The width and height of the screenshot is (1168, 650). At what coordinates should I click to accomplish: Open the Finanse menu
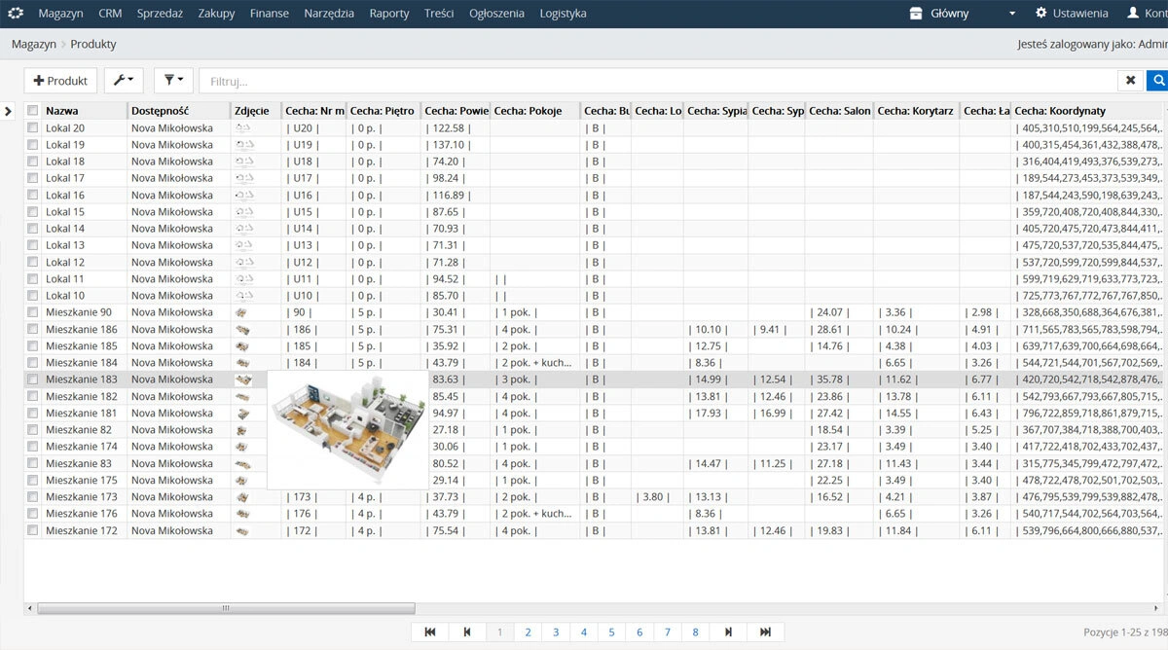pyautogui.click(x=269, y=14)
